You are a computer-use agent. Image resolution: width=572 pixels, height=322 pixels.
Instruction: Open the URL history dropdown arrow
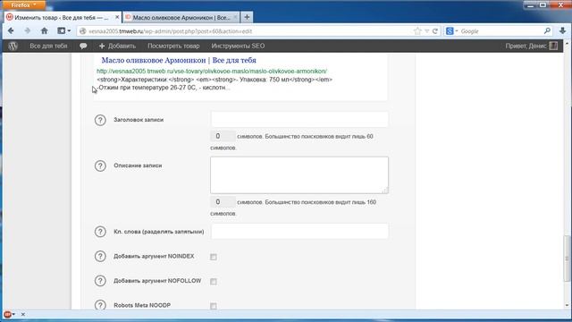click(426, 31)
